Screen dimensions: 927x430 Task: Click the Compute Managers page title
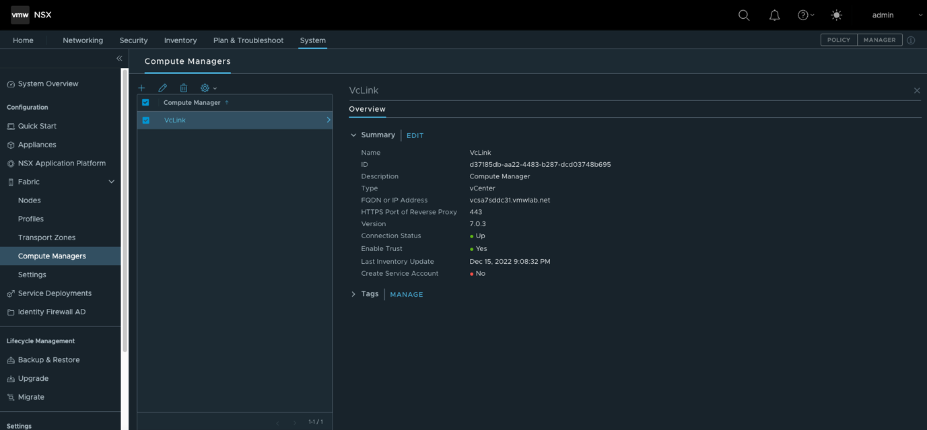tap(187, 61)
